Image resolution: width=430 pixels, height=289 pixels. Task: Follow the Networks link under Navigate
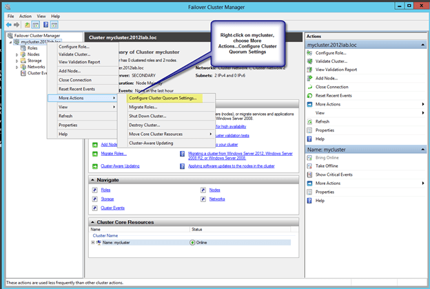point(216,198)
